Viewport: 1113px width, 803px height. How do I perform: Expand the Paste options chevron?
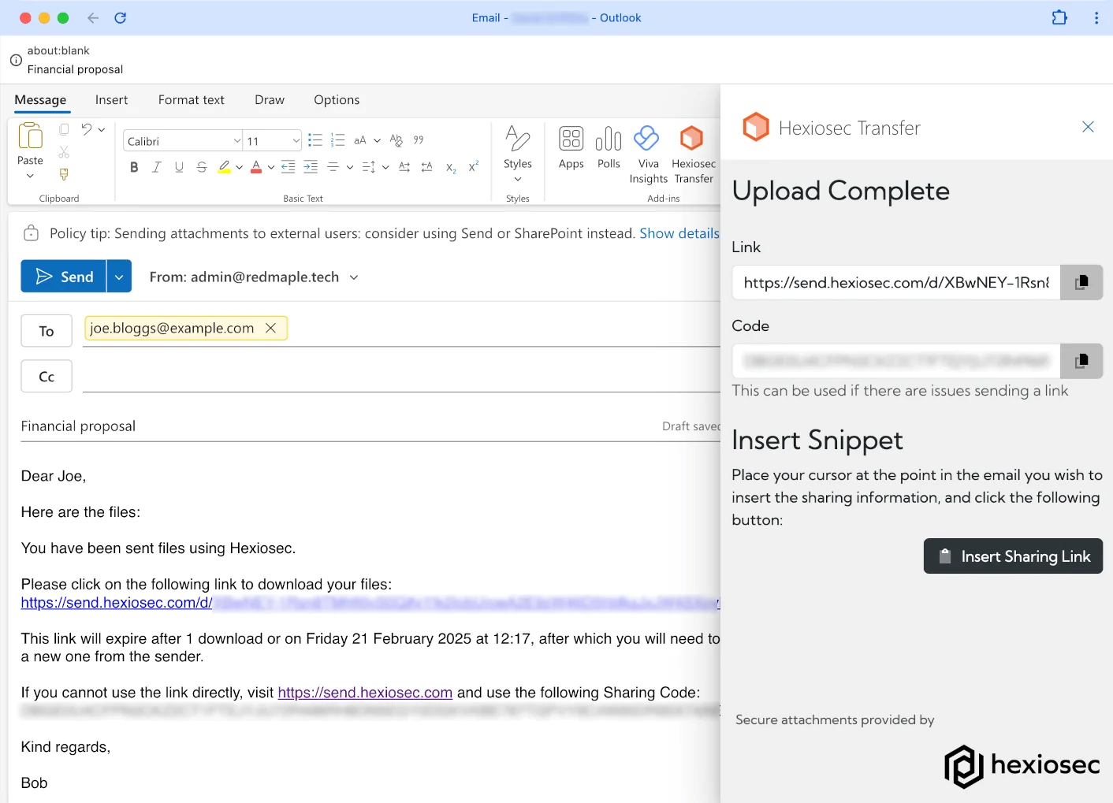30,177
